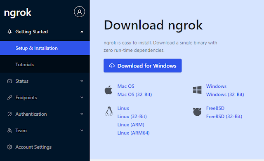Open the Authentication menu label
Image resolution: width=264 pixels, height=161 pixels.
tap(31, 114)
